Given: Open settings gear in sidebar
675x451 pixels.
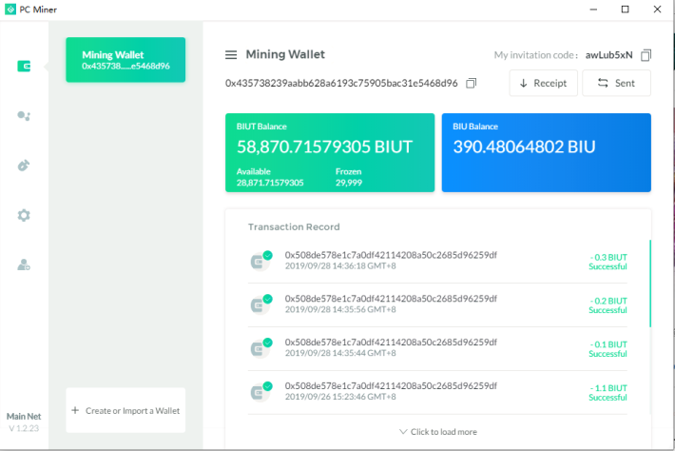Looking at the screenshot, I should click(24, 215).
